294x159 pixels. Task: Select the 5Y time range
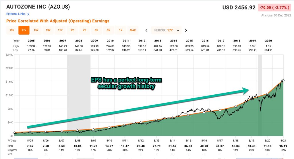[96, 30]
